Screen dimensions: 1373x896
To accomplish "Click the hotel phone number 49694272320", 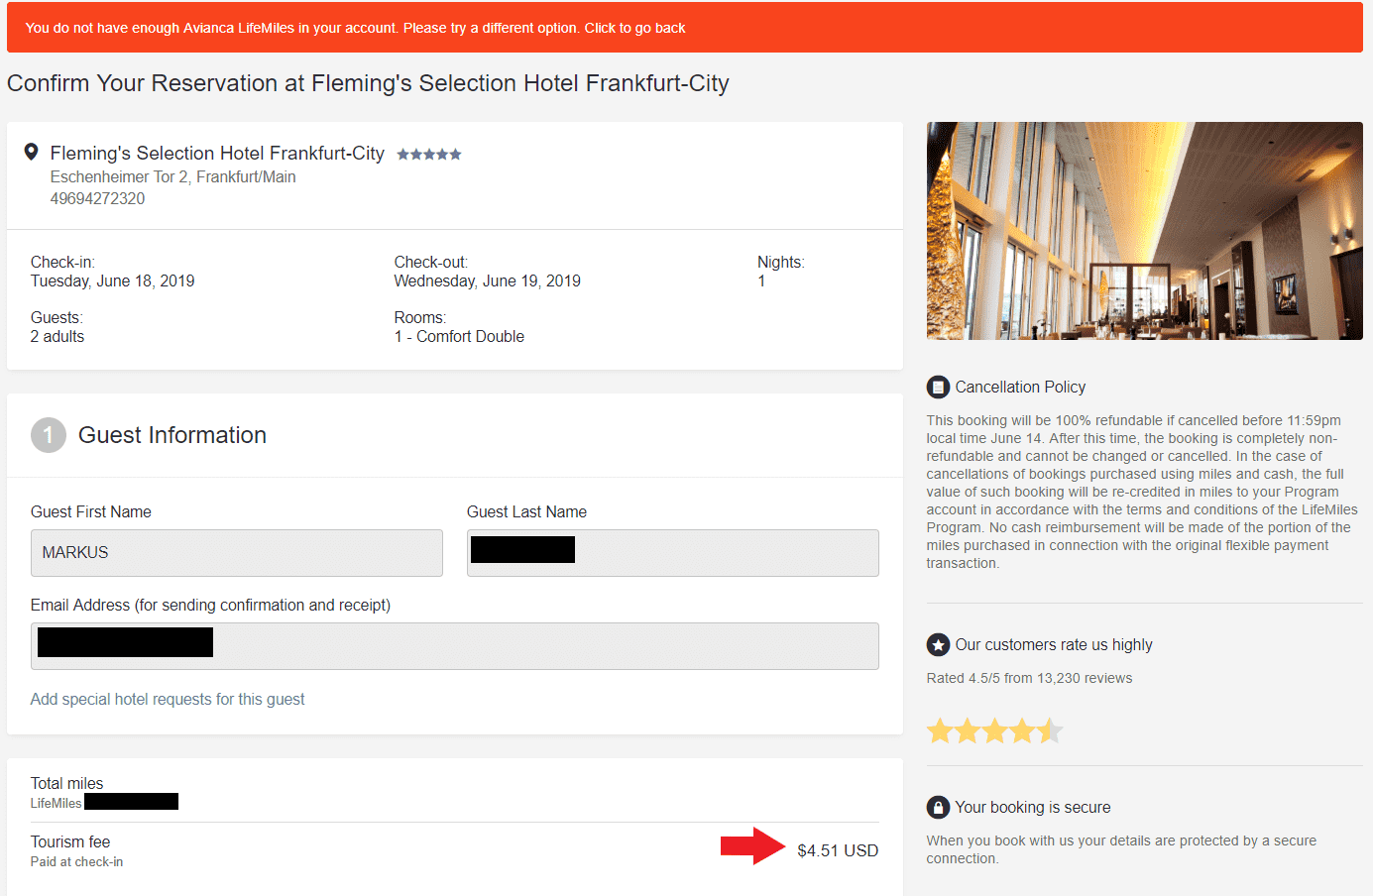I will (97, 199).
